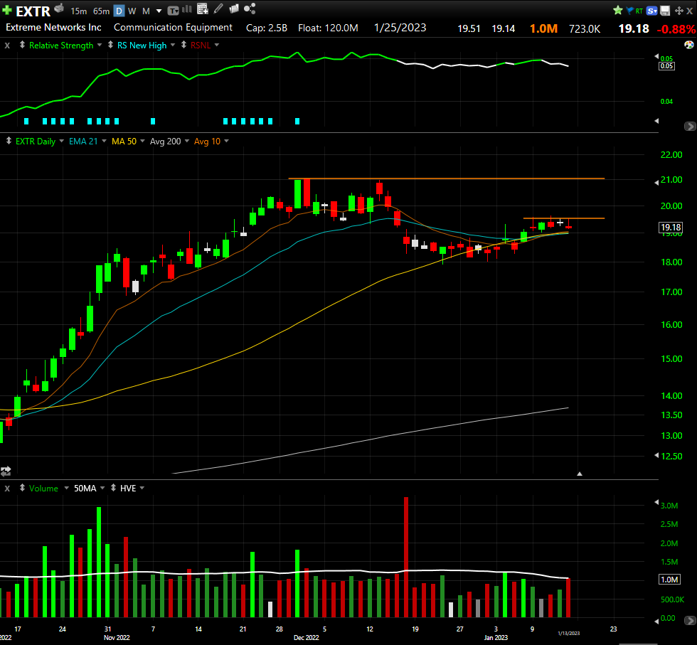Screen dimensions: 697x645
Task: Click the bar-chart style icon
Action: click(x=187, y=9)
